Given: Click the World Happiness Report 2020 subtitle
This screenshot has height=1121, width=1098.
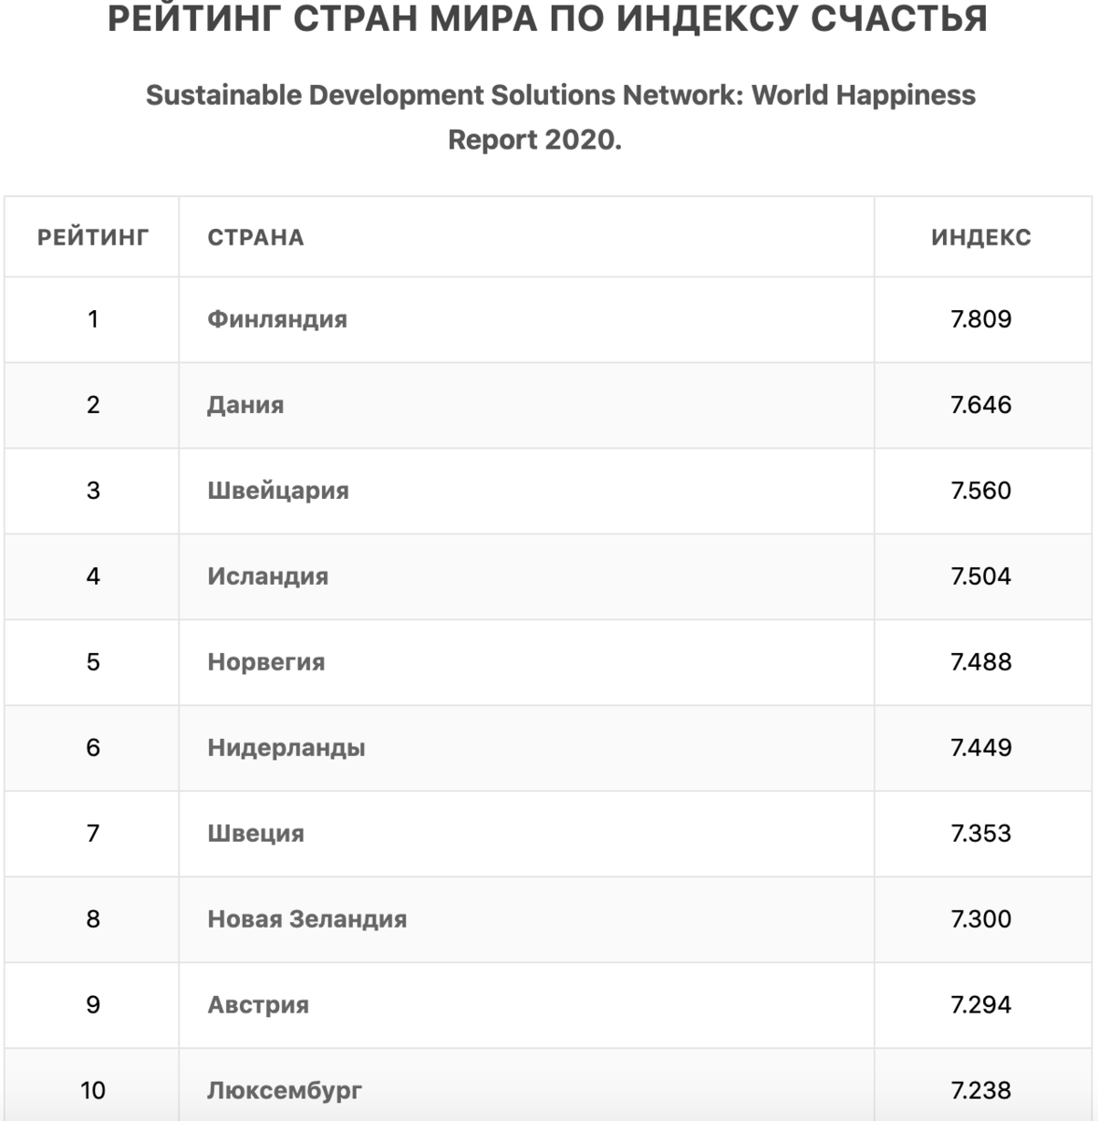Looking at the screenshot, I should pos(560,117).
